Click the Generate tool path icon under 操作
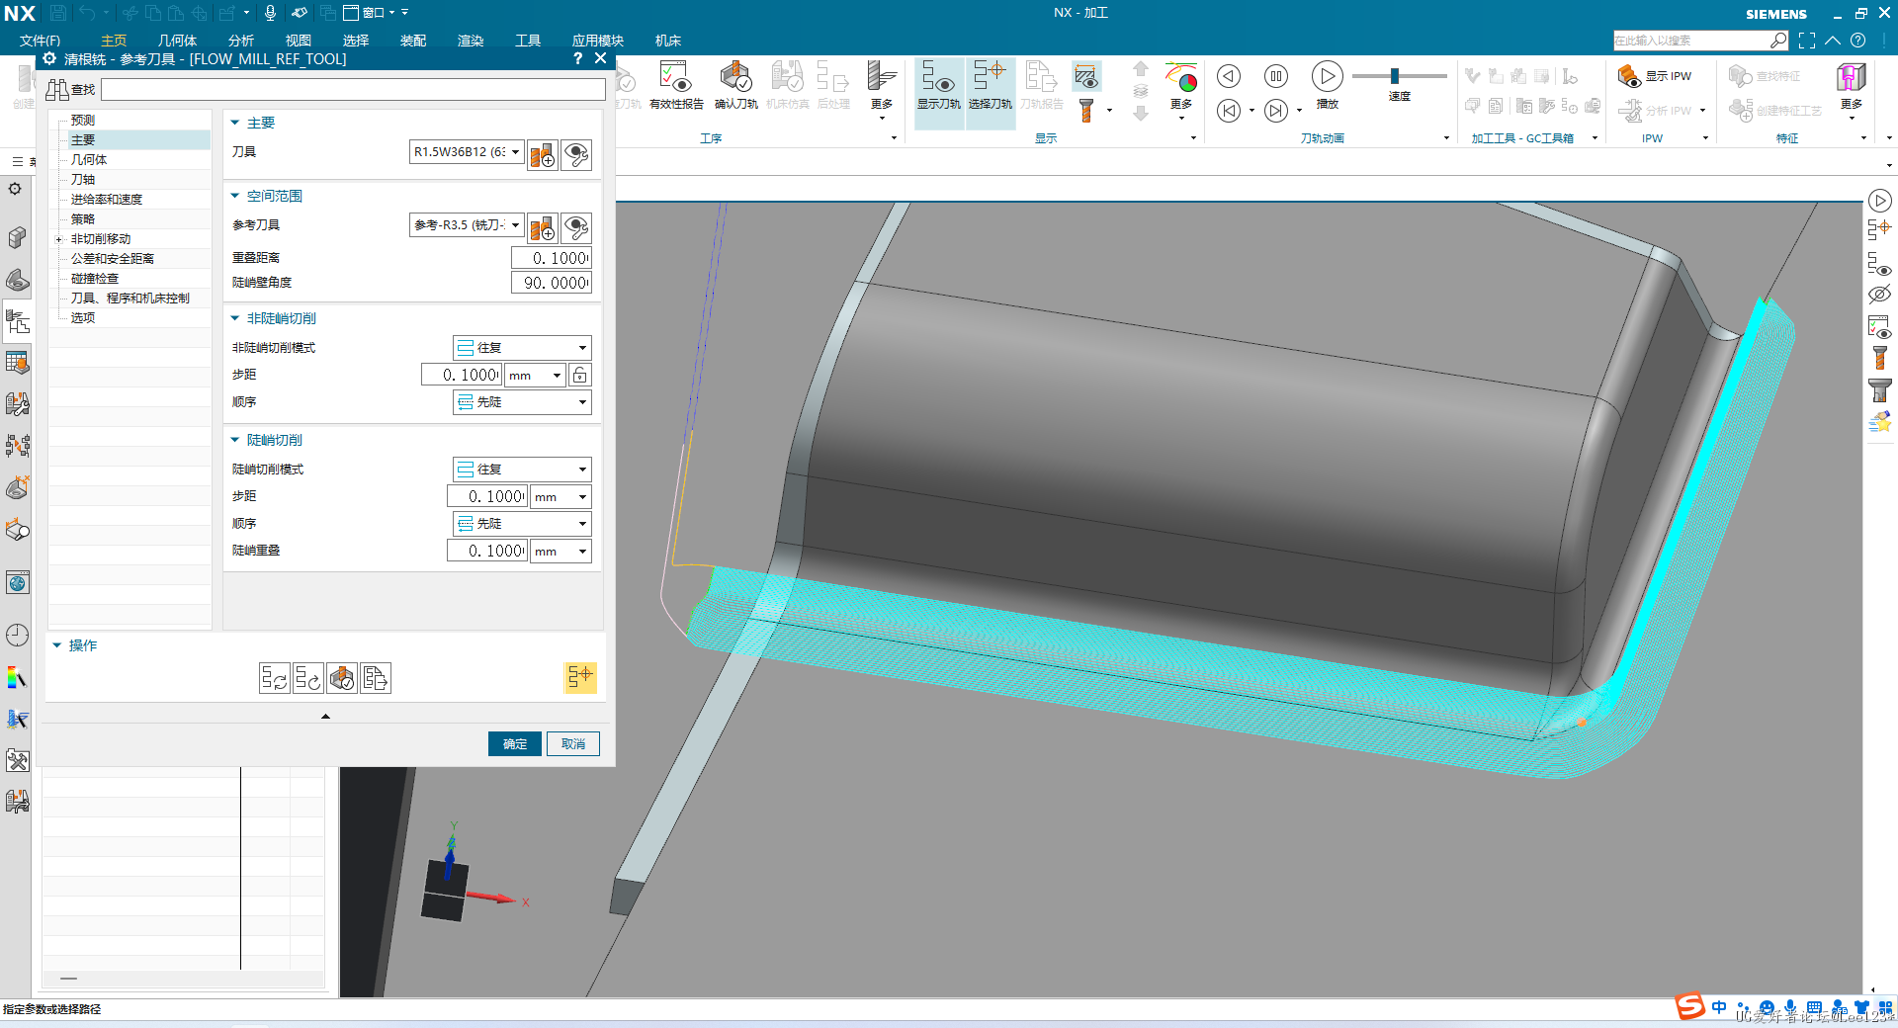1898x1028 pixels. [275, 678]
